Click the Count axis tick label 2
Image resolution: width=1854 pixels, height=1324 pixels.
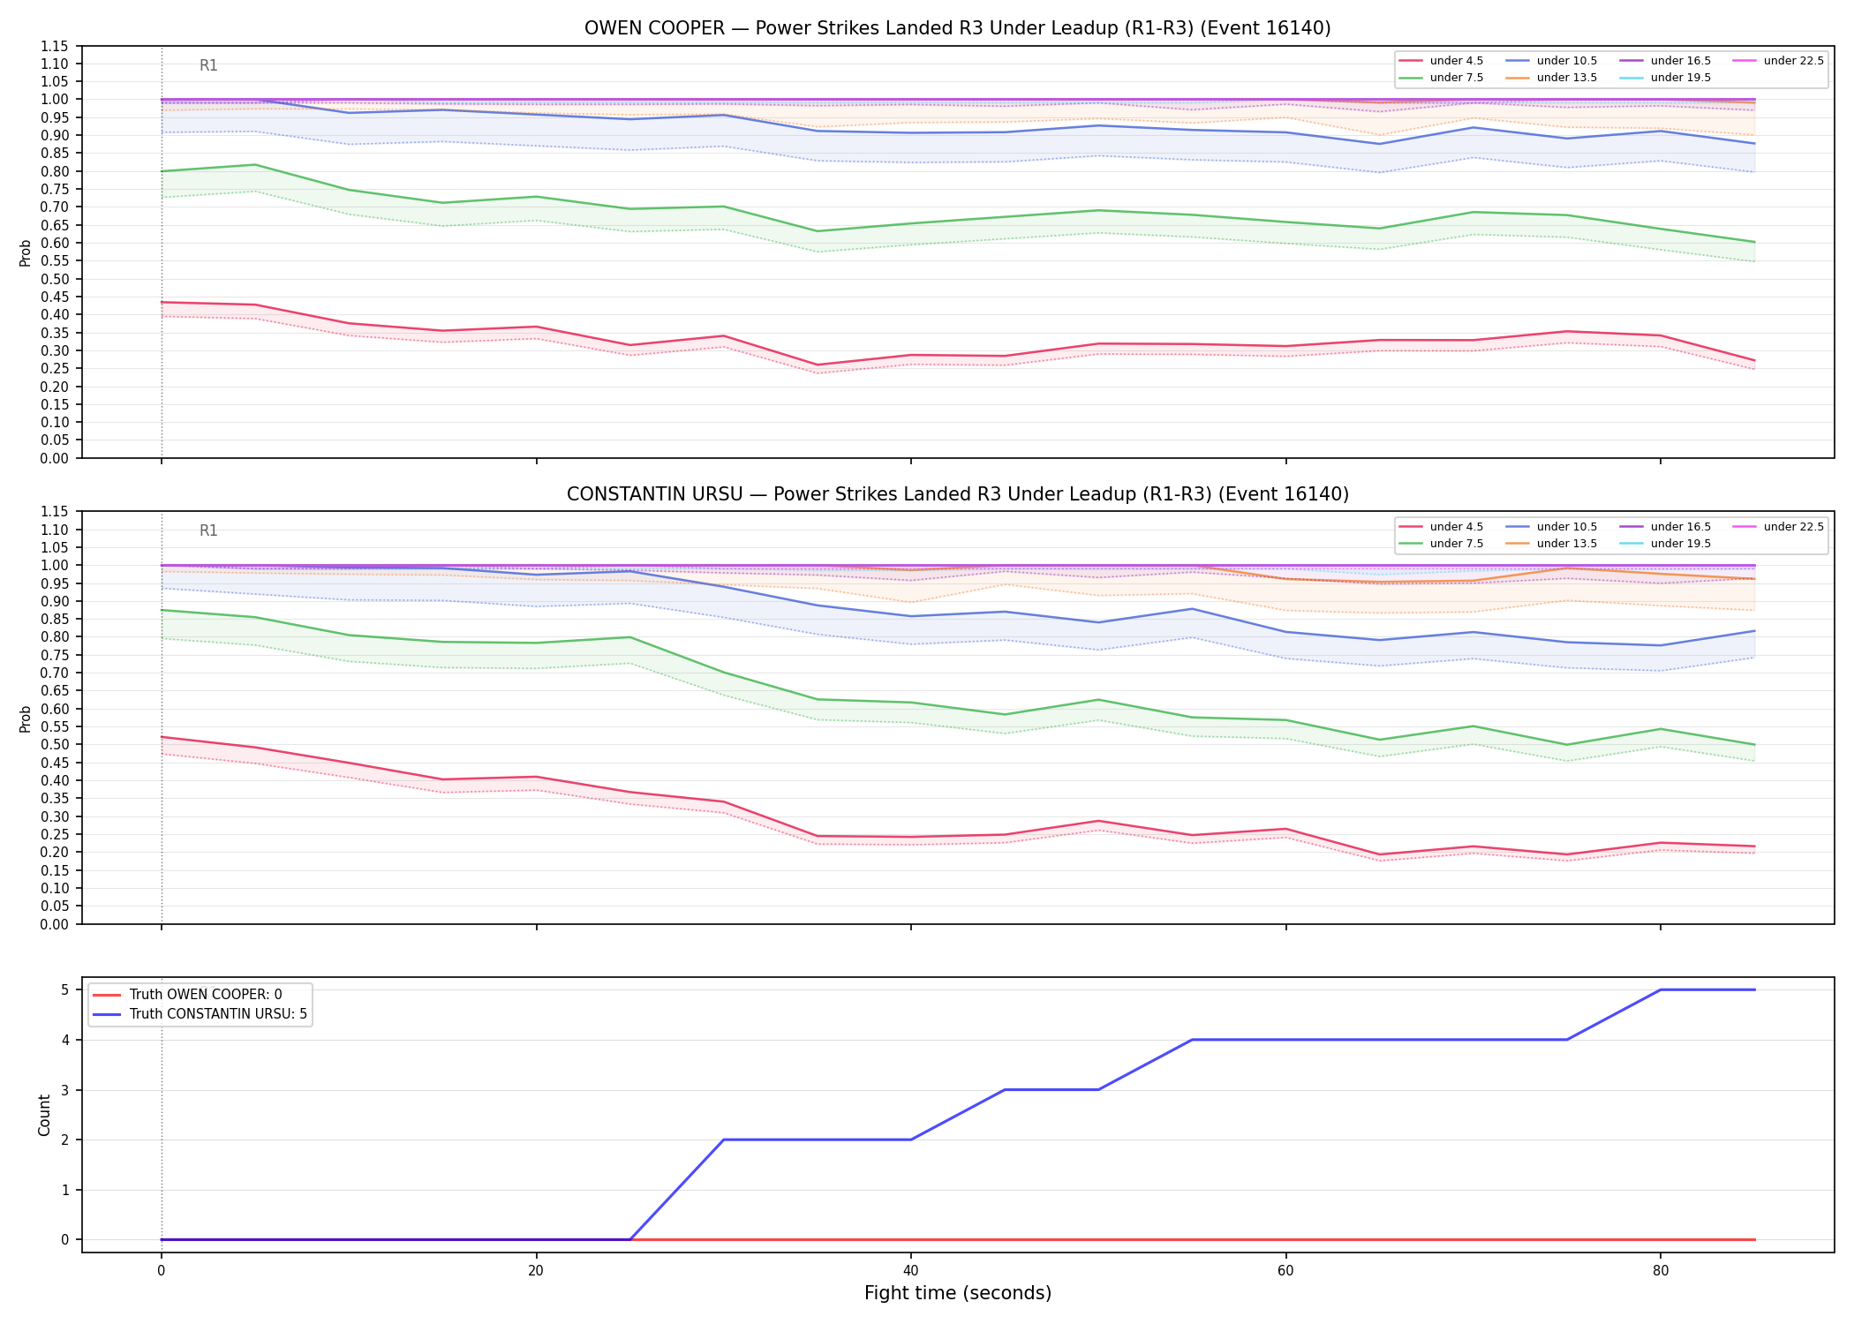[65, 1140]
